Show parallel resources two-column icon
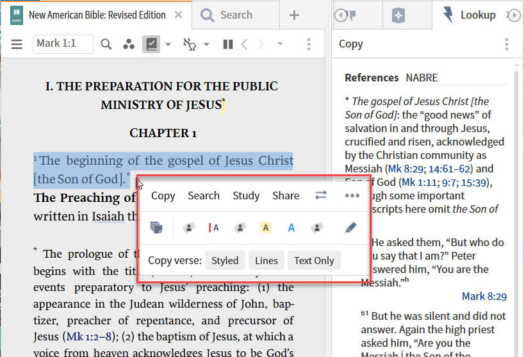Viewport: 524px width, 357px height. point(227,44)
